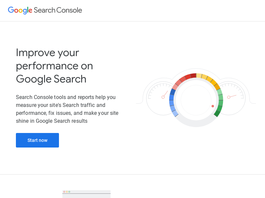The image size is (265, 198).
Task: Click the Start now button
Action: [37, 140]
